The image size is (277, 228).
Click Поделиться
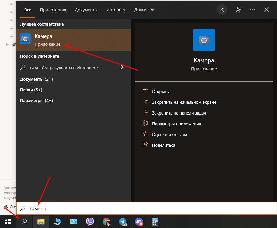pyautogui.click(x=163, y=145)
